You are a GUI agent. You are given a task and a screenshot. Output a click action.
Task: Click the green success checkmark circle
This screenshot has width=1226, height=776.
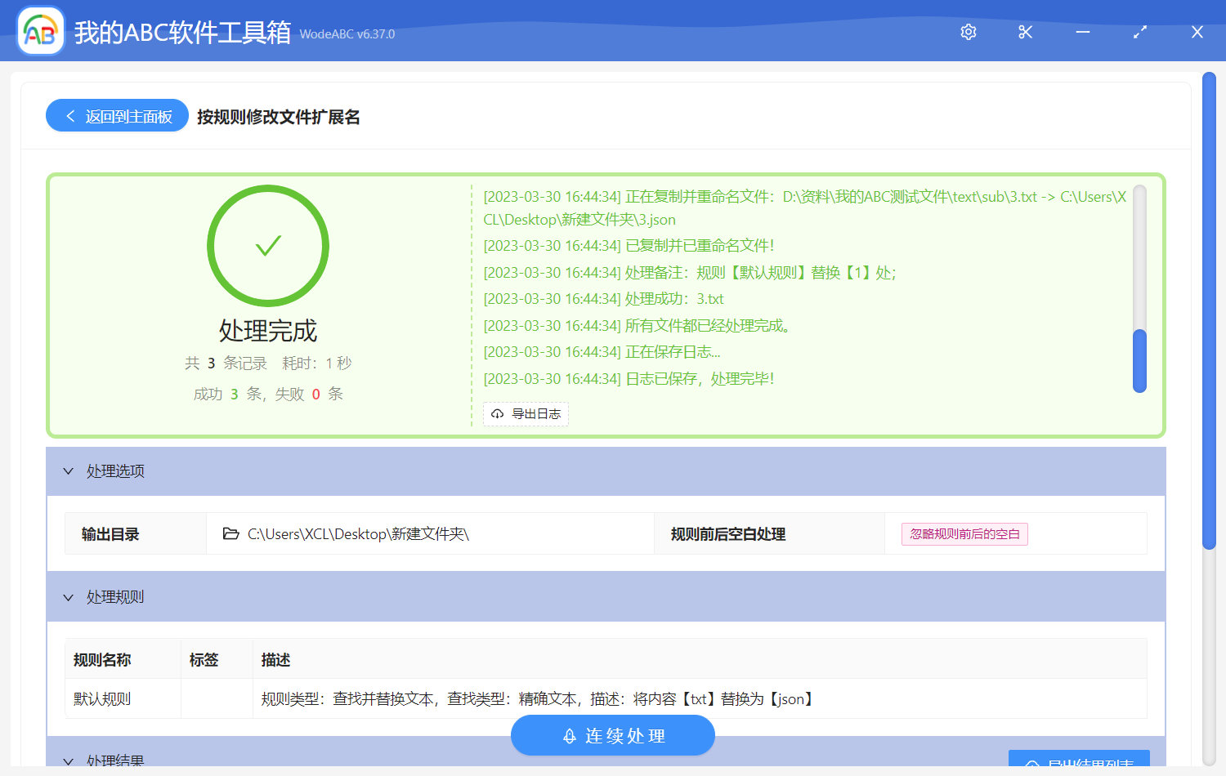click(268, 245)
